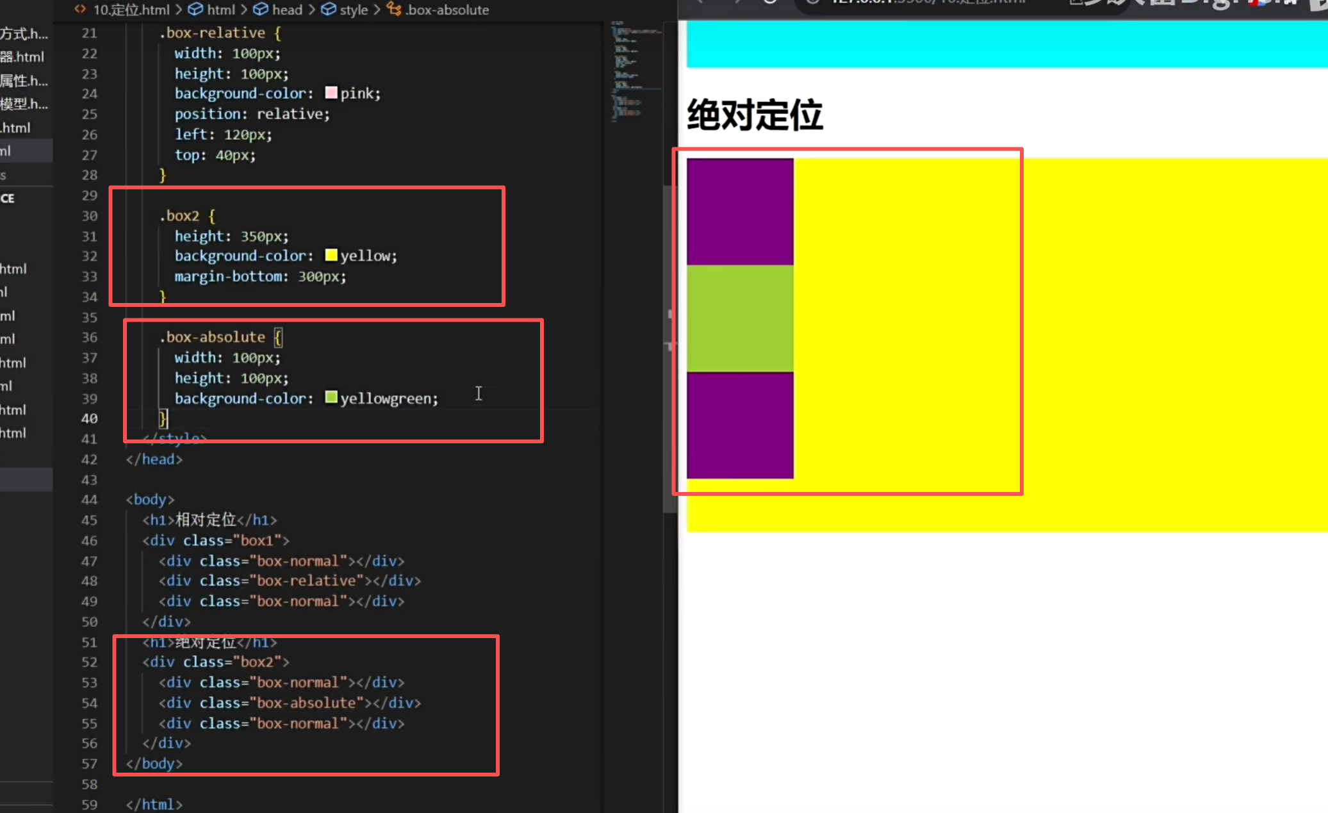Click the cyan box in preview
The width and height of the screenshot is (1328, 813).
point(1006,44)
